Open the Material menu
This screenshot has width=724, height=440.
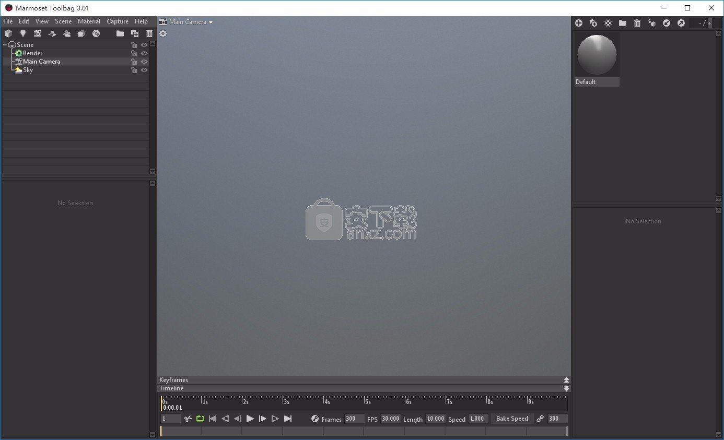point(89,21)
